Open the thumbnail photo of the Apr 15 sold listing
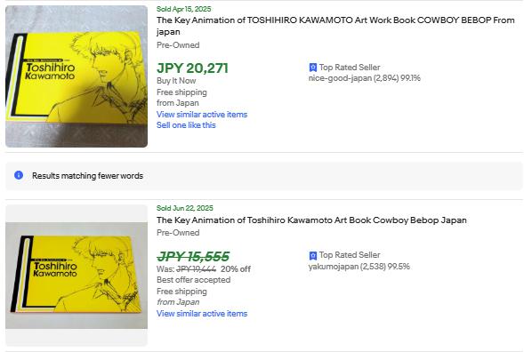524x352 pixels. point(77,76)
